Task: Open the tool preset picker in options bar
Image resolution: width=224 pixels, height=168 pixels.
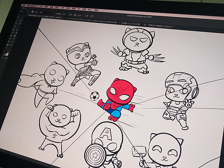Action: point(22,11)
